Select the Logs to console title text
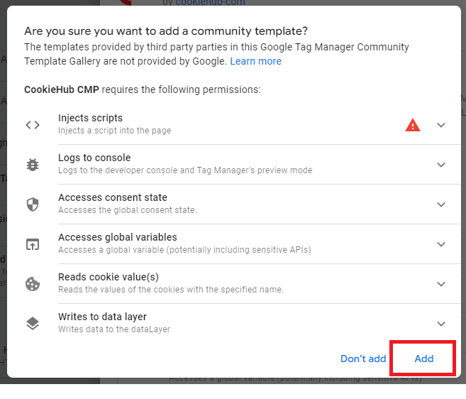The height and width of the screenshot is (399, 466). pos(94,158)
